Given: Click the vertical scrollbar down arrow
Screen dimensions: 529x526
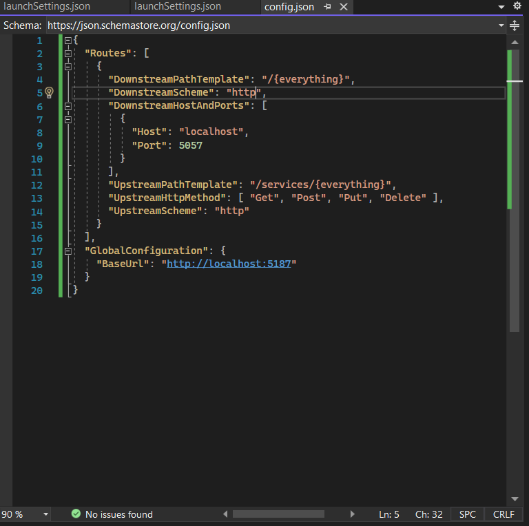Looking at the screenshot, I should (x=515, y=498).
